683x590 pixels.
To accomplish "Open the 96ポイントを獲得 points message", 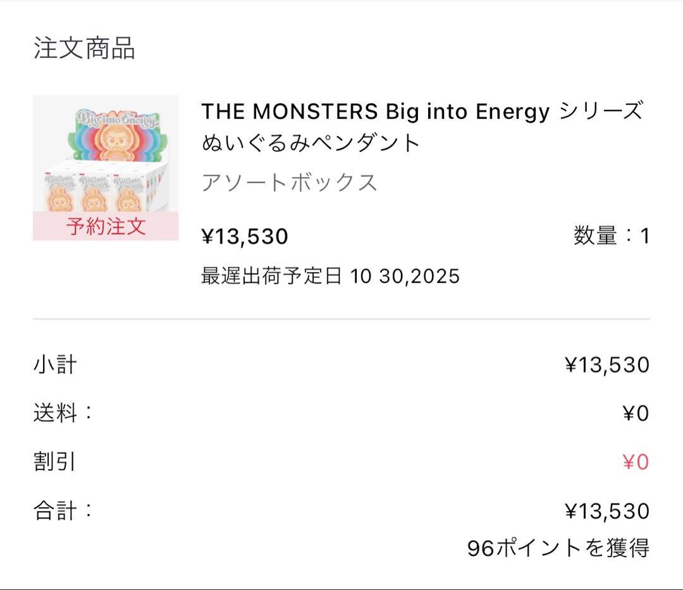I will click(558, 548).
